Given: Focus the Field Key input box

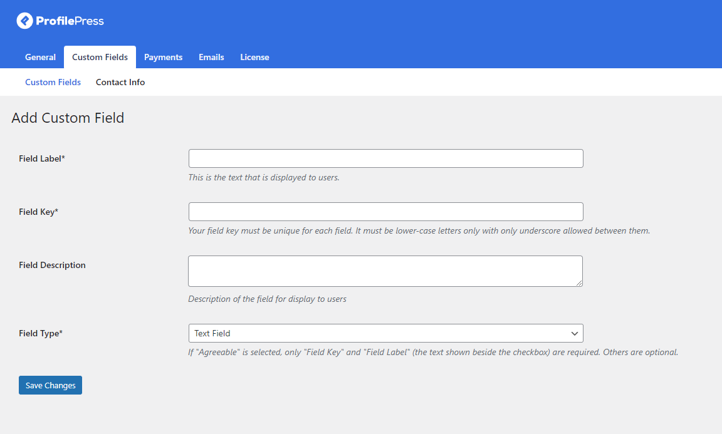Looking at the screenshot, I should click(x=386, y=212).
